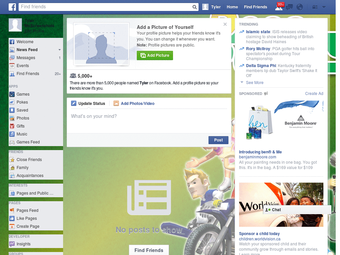Click the Benjamin Moore ad image

(281, 122)
